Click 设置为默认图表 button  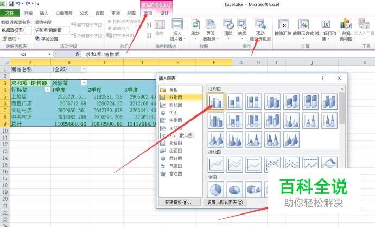[225, 203]
